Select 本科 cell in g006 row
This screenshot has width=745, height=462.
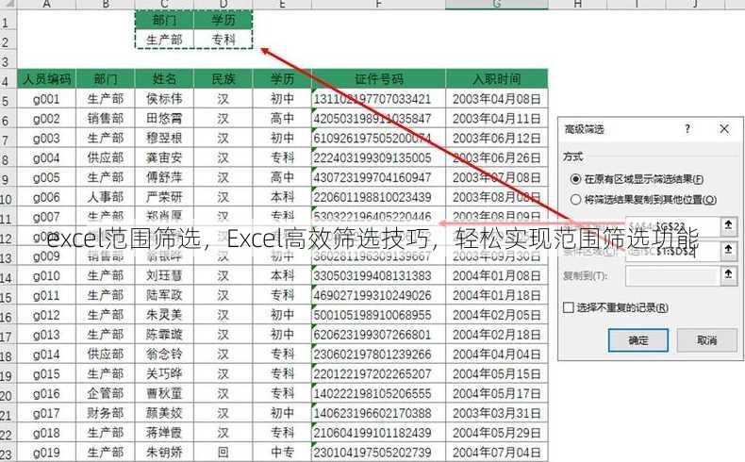[282, 197]
